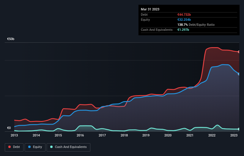Click the blue Equity endpoint marker
Screen dimensions: 244x156
pos(239,74)
